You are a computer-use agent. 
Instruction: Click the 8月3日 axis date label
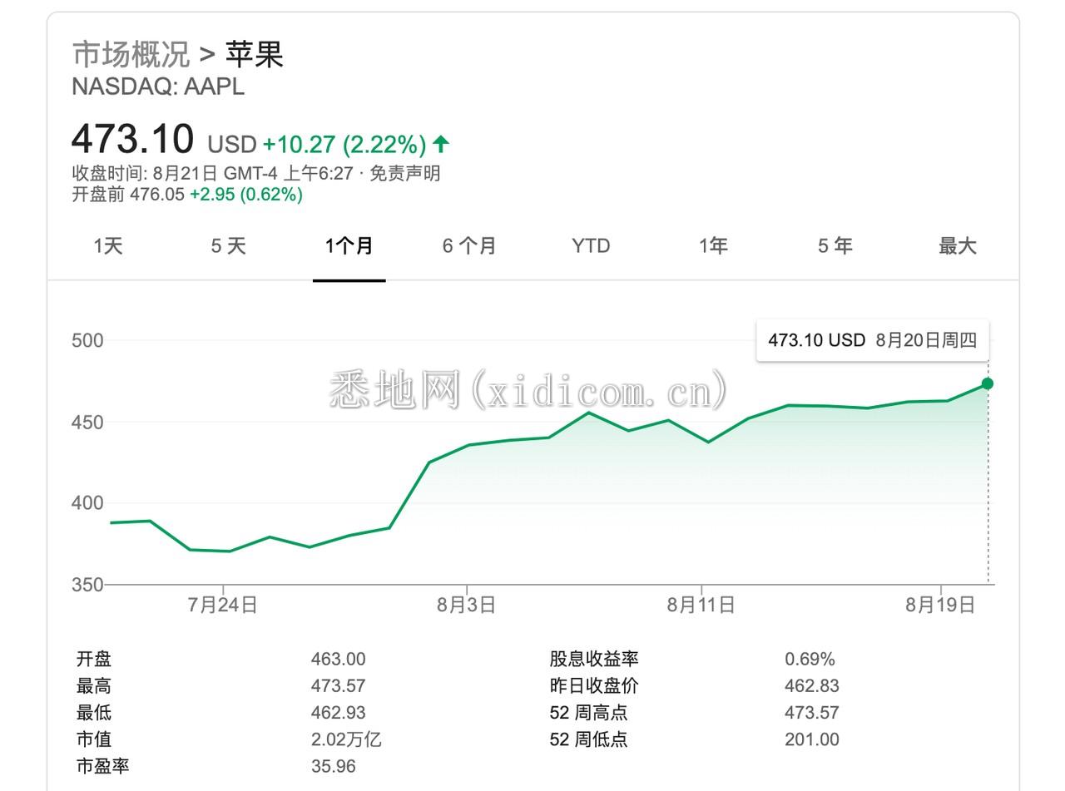click(467, 606)
